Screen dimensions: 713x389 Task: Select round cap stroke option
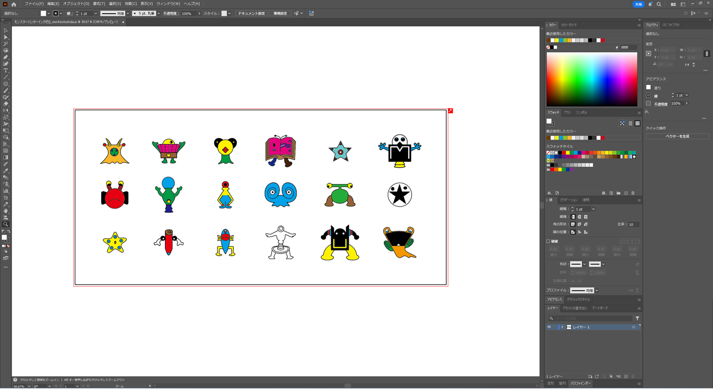(x=579, y=217)
